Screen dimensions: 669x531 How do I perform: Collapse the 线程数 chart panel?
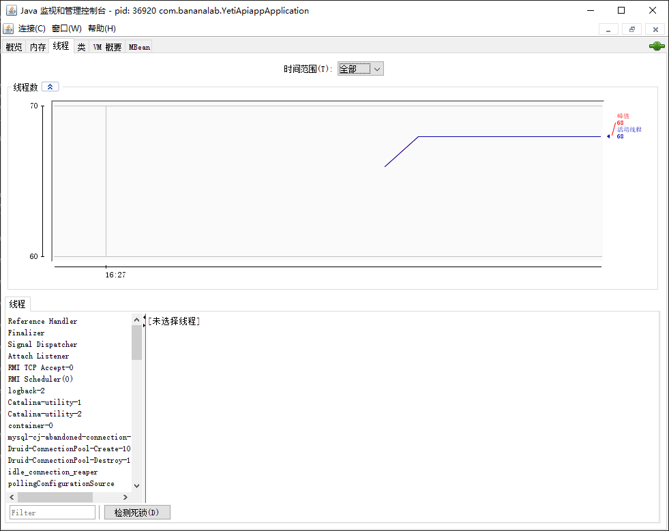point(50,87)
